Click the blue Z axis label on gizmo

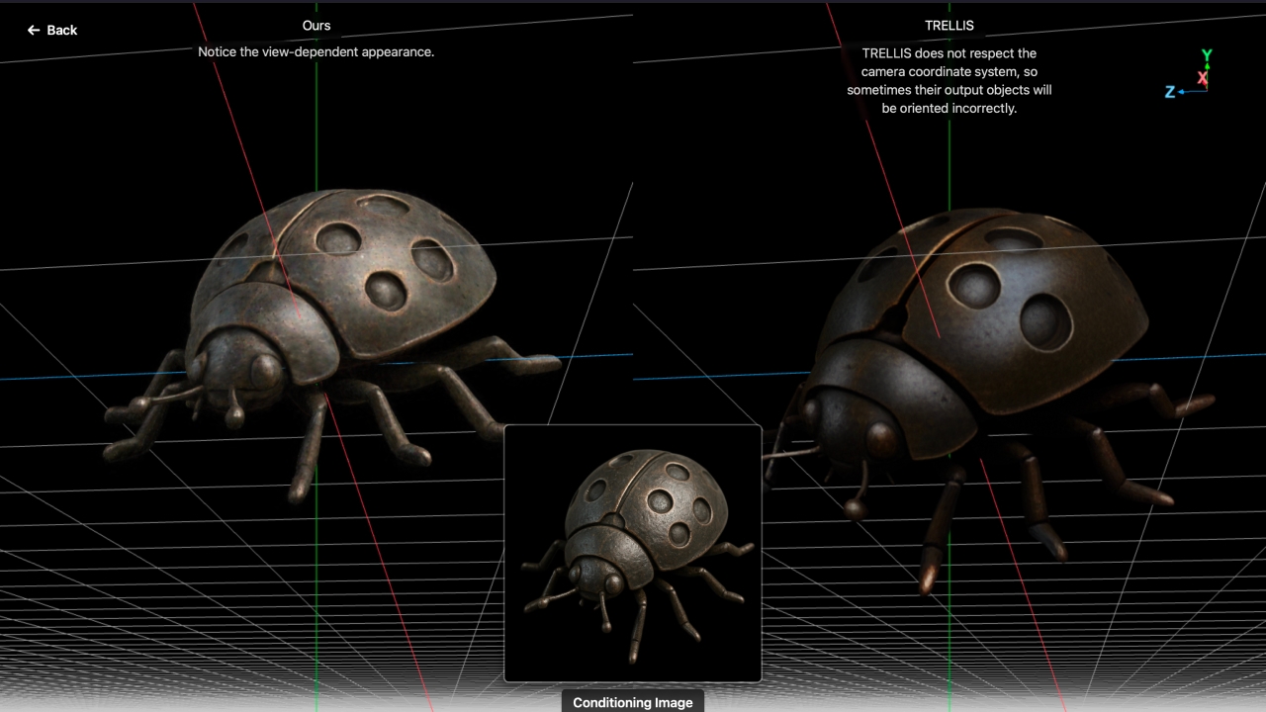pos(1169,92)
